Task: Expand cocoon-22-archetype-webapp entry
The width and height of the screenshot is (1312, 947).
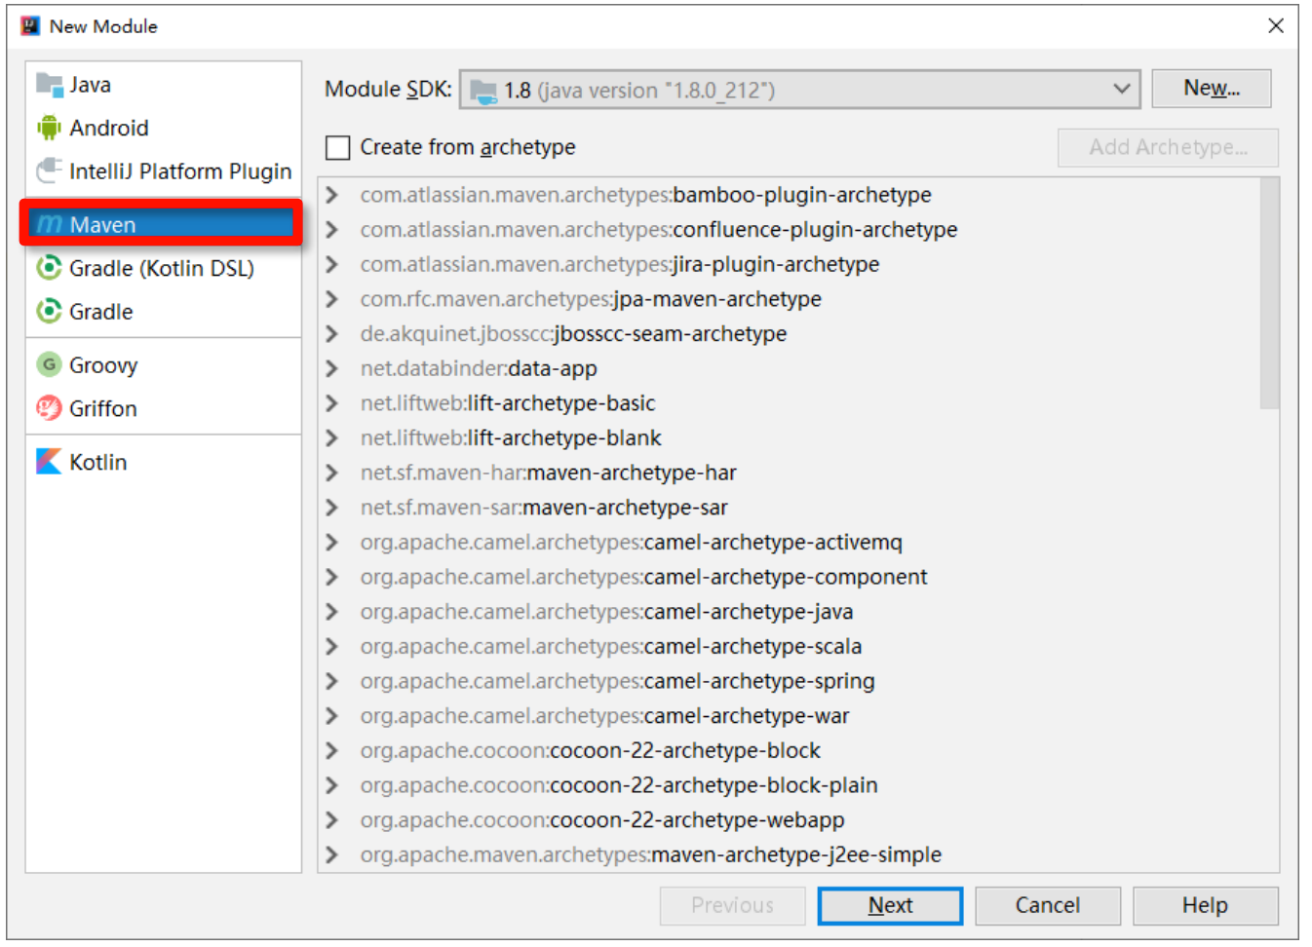Action: point(332,820)
